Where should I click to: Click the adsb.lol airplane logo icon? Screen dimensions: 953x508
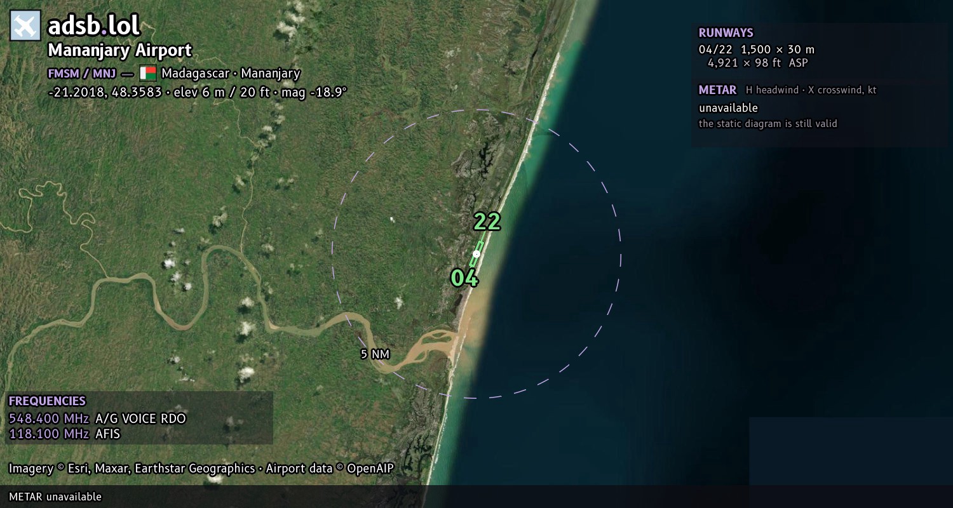[25, 26]
